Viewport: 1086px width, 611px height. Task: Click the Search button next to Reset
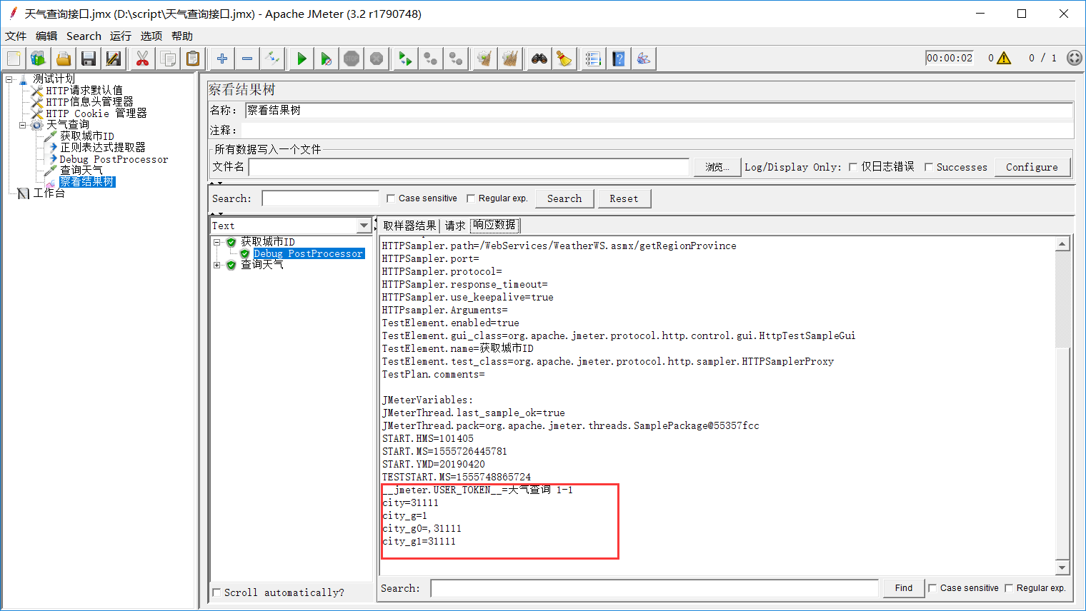[x=564, y=198]
